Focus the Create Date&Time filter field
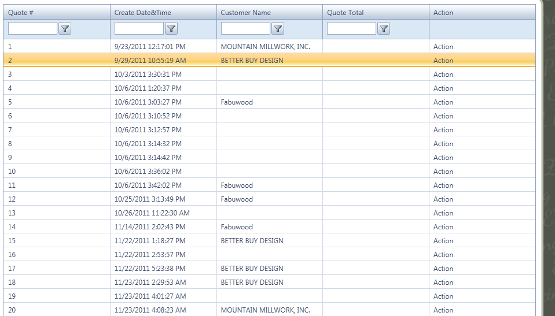 (x=139, y=28)
